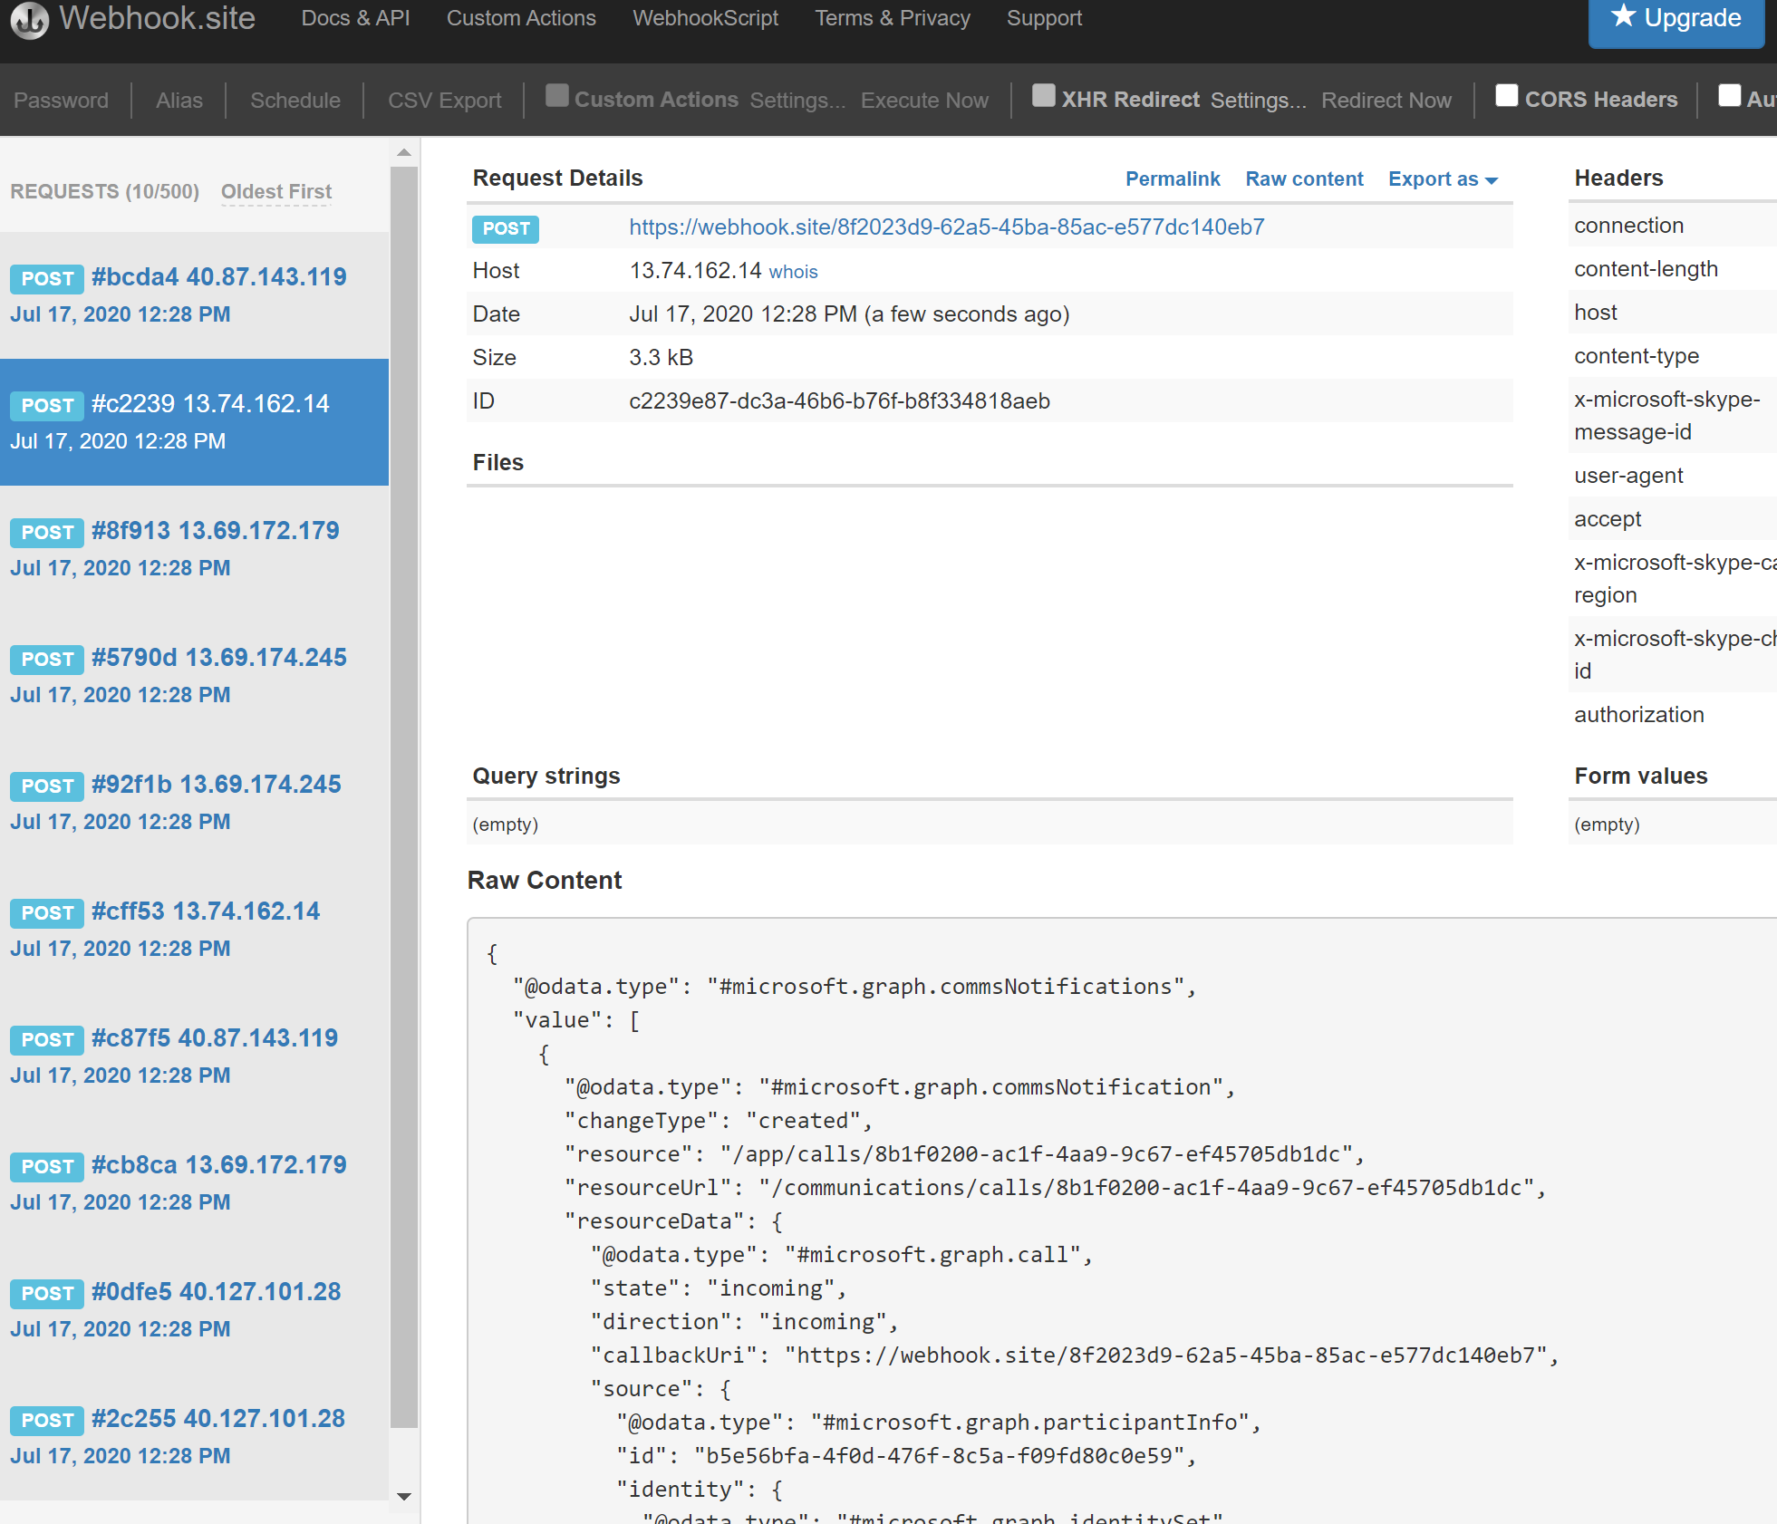Toggle Oldest First request sorting
The width and height of the screenshot is (1777, 1524).
[275, 191]
